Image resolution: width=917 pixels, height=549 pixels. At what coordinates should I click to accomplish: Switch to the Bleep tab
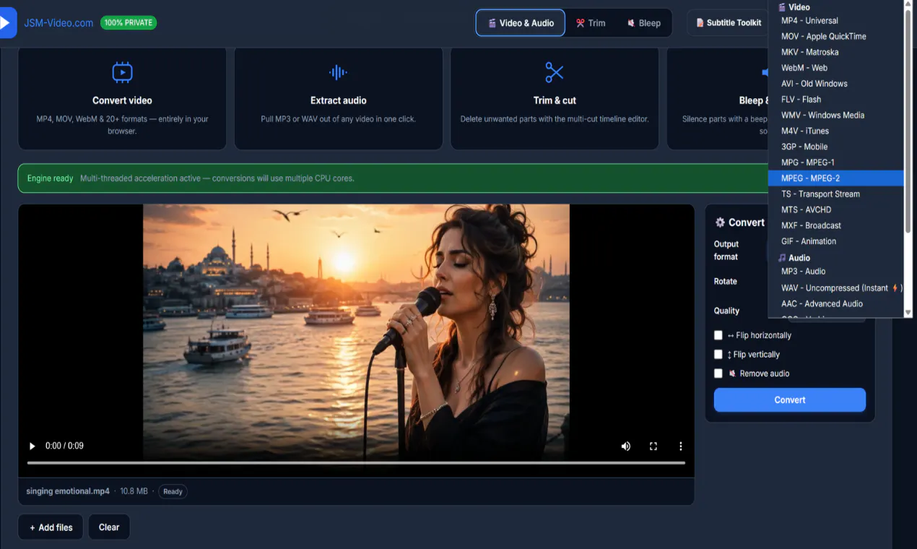point(643,23)
